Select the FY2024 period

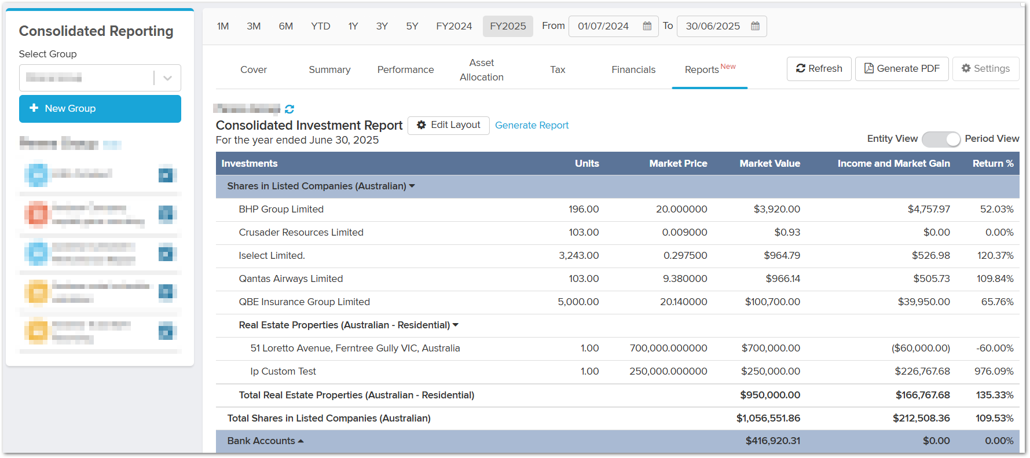pyautogui.click(x=454, y=26)
